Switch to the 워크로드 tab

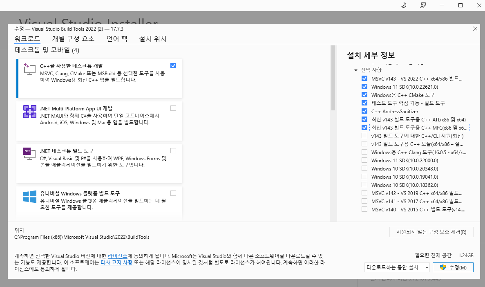pyautogui.click(x=27, y=39)
